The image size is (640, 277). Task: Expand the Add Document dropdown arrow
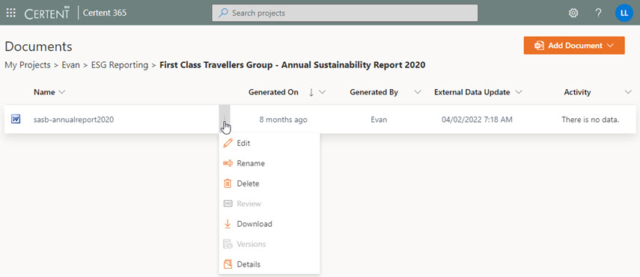[611, 46]
